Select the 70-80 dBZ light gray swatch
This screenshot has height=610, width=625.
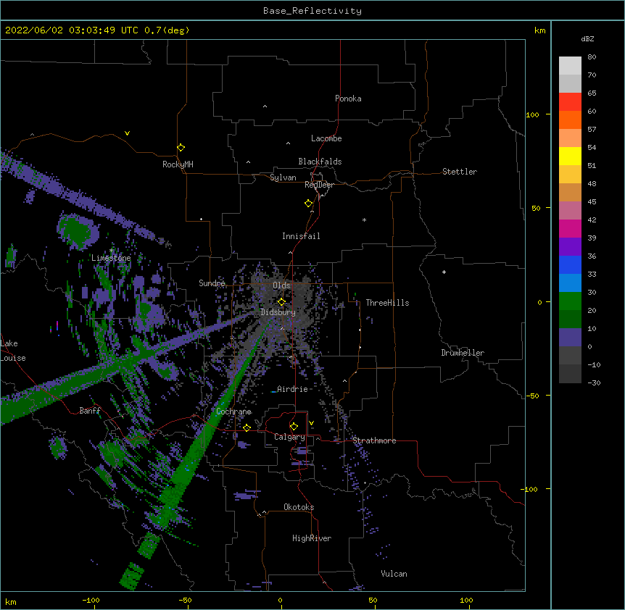coord(570,66)
